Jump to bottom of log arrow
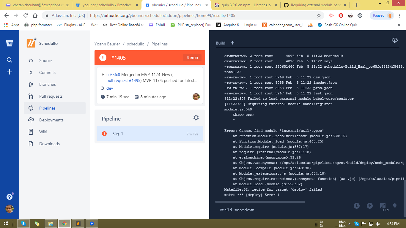The height and width of the screenshot is (228, 406). tap(357, 206)
